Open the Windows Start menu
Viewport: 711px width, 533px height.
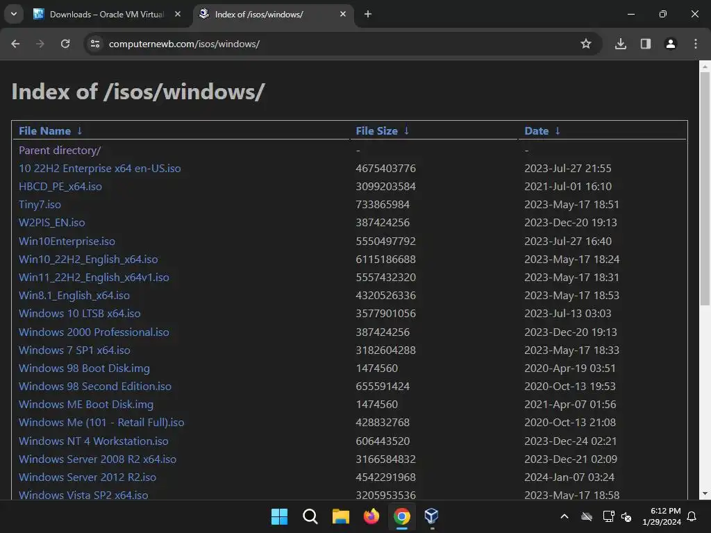pyautogui.click(x=279, y=516)
